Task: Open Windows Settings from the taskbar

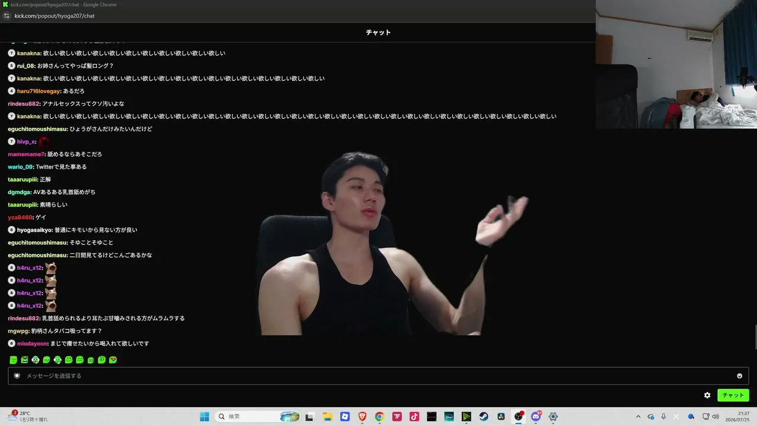Action: [x=554, y=417]
